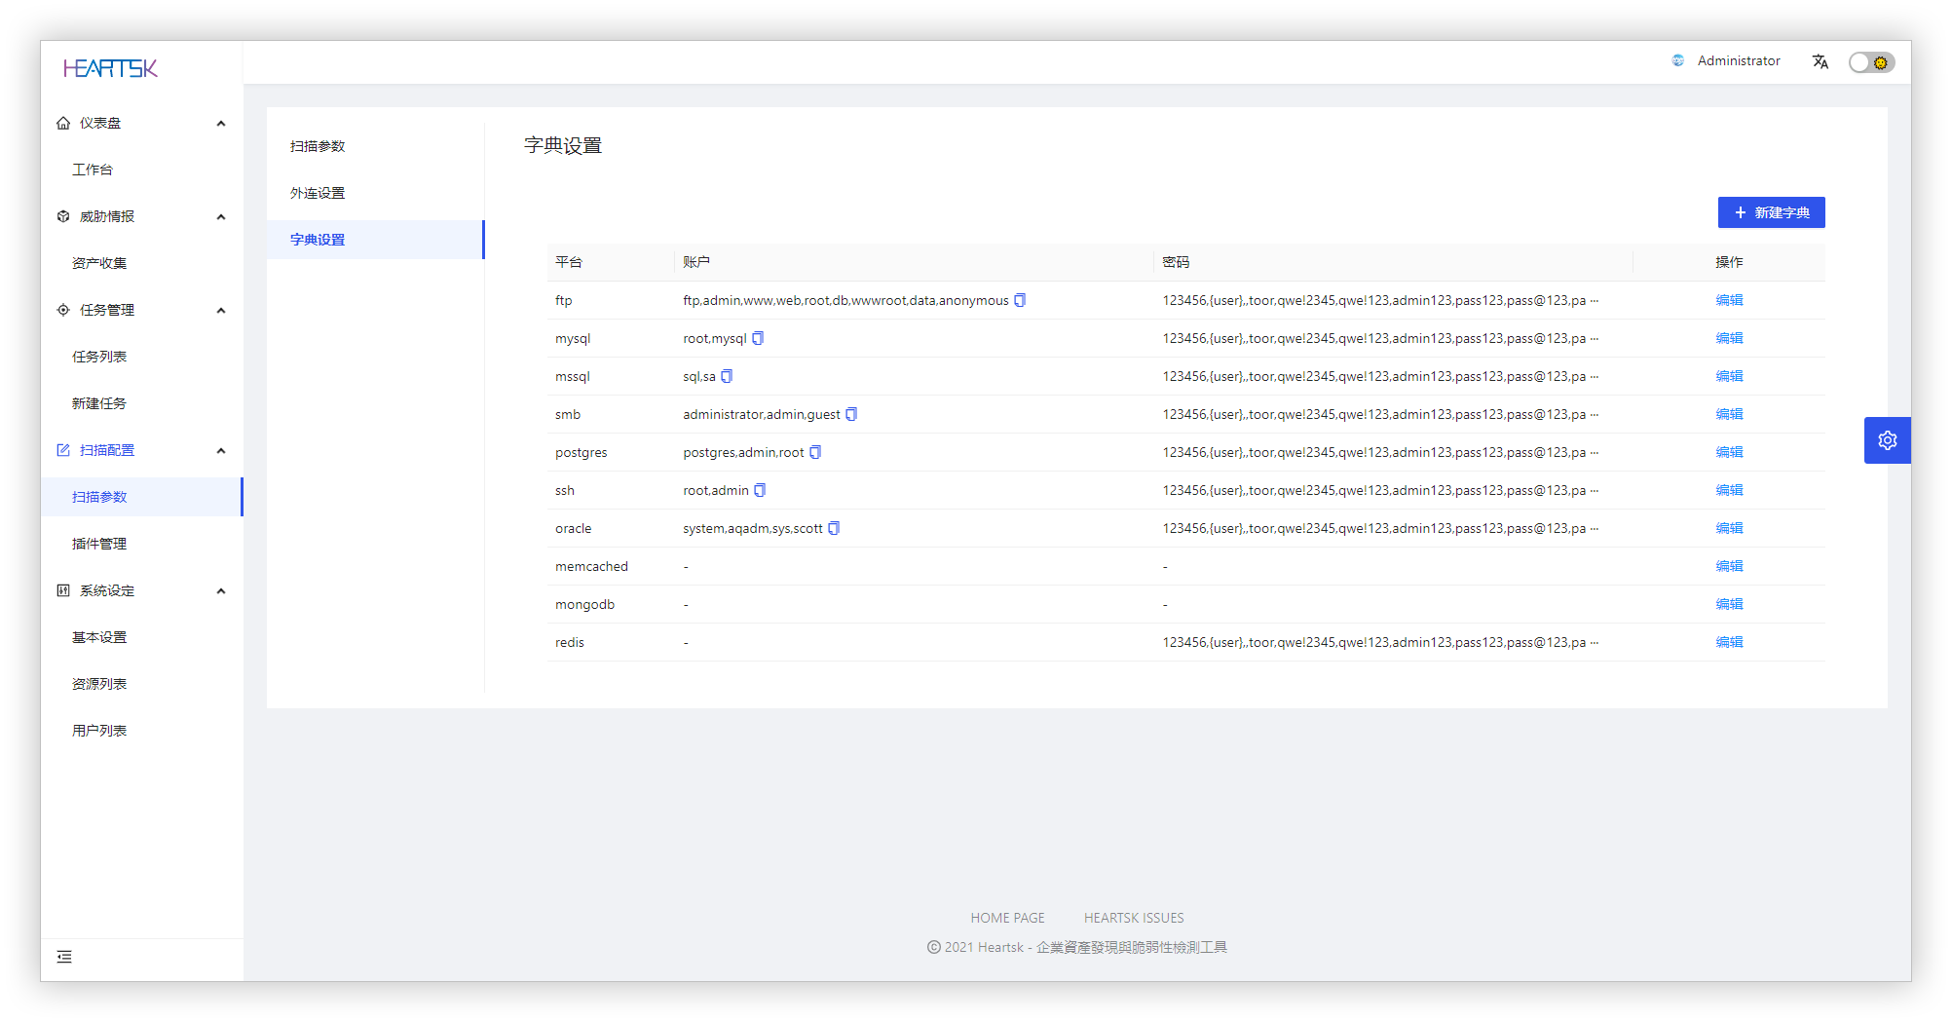Edit the oracle dictionary row
This screenshot has width=1952, height=1022.
click(x=1729, y=528)
